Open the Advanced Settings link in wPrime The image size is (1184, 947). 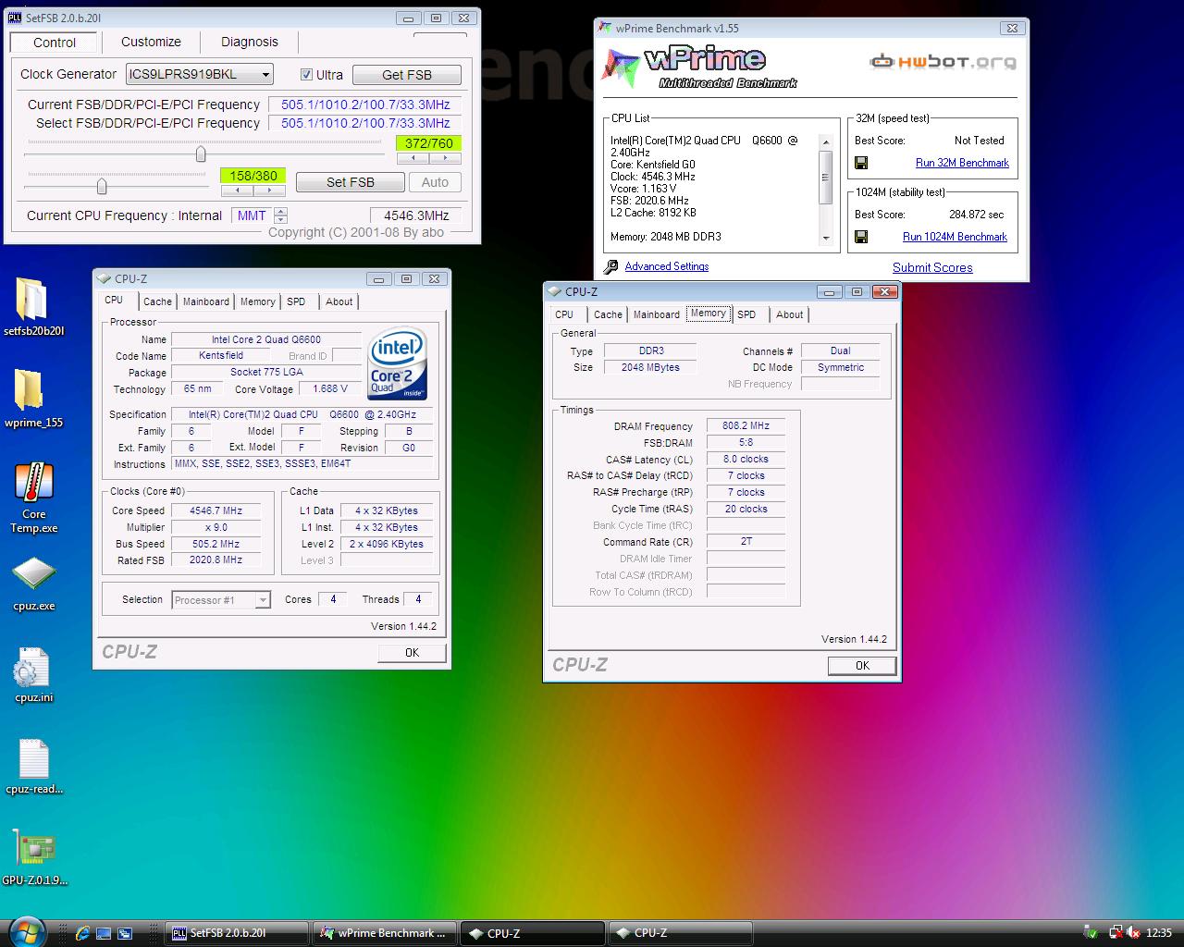tap(666, 266)
